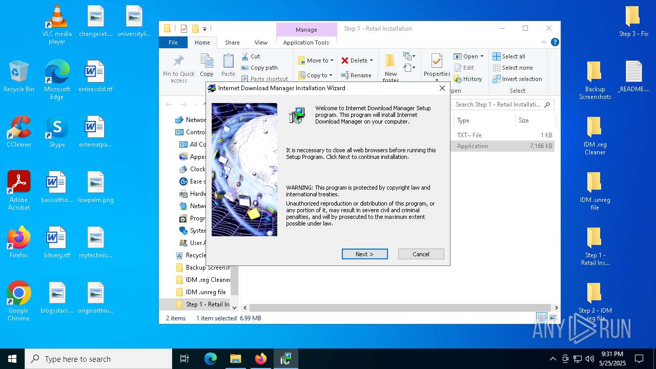Select the CCleaner desktop icon
656x369 pixels.
(x=18, y=132)
